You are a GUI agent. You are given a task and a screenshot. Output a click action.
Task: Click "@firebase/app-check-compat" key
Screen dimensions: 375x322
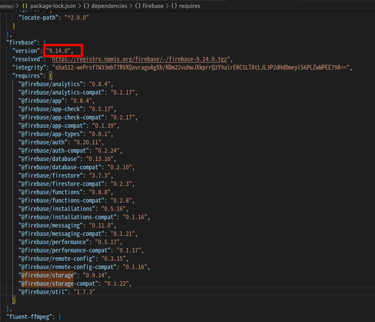click(61, 117)
